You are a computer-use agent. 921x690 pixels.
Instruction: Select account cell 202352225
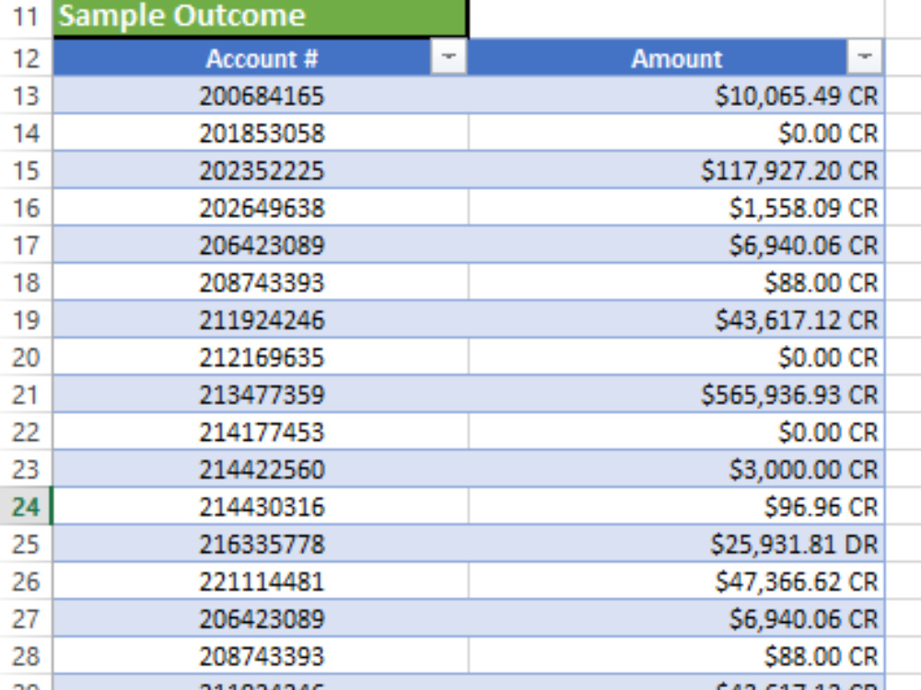[261, 171]
